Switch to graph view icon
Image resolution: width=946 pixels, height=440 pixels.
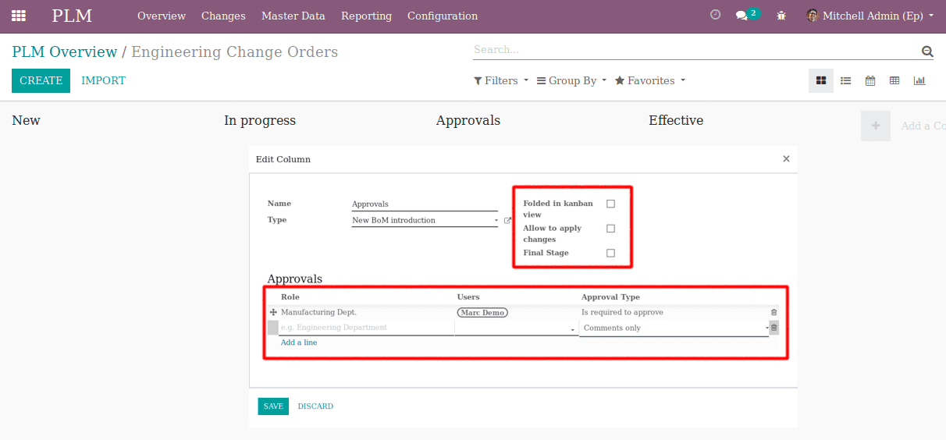click(x=919, y=80)
